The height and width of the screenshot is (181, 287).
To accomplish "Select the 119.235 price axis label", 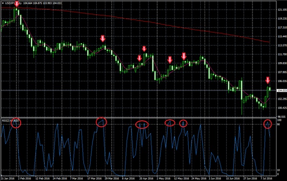I will 282,19.
